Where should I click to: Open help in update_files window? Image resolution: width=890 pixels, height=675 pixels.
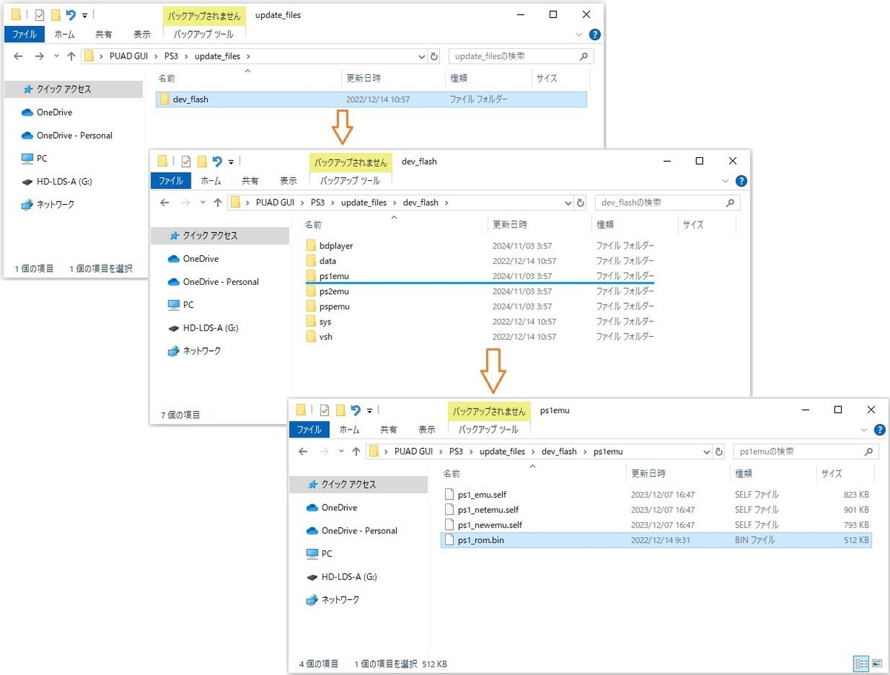[x=595, y=34]
